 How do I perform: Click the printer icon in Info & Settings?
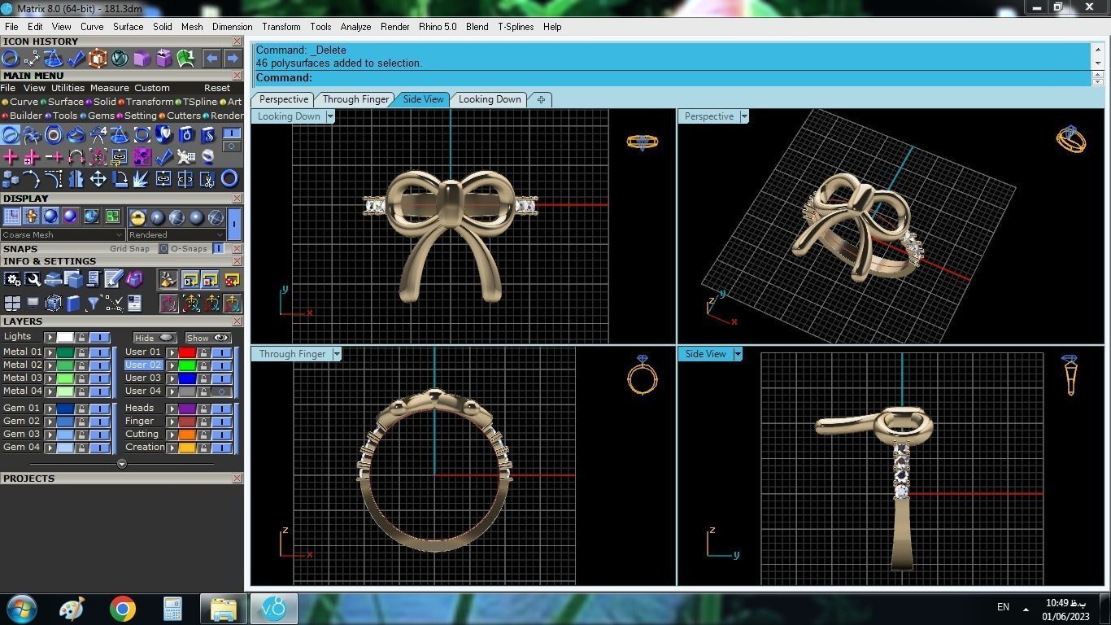[x=54, y=280]
